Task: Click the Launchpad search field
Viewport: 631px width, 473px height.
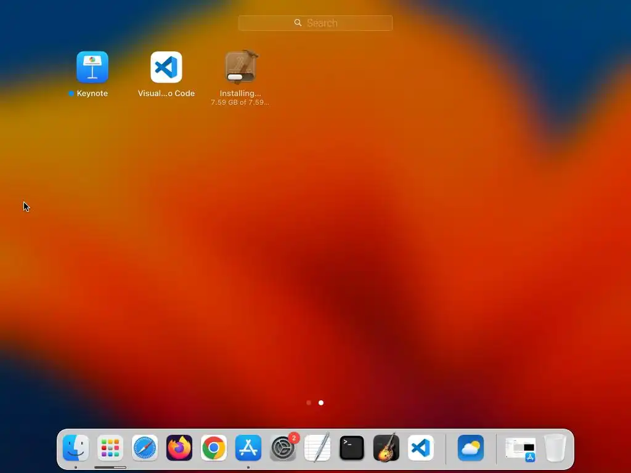Action: coord(315,23)
